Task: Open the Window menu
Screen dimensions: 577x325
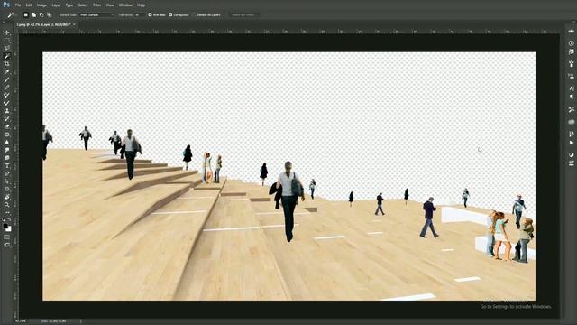Action: click(125, 5)
